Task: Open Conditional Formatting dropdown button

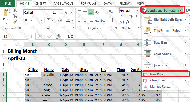Action: [162, 11]
